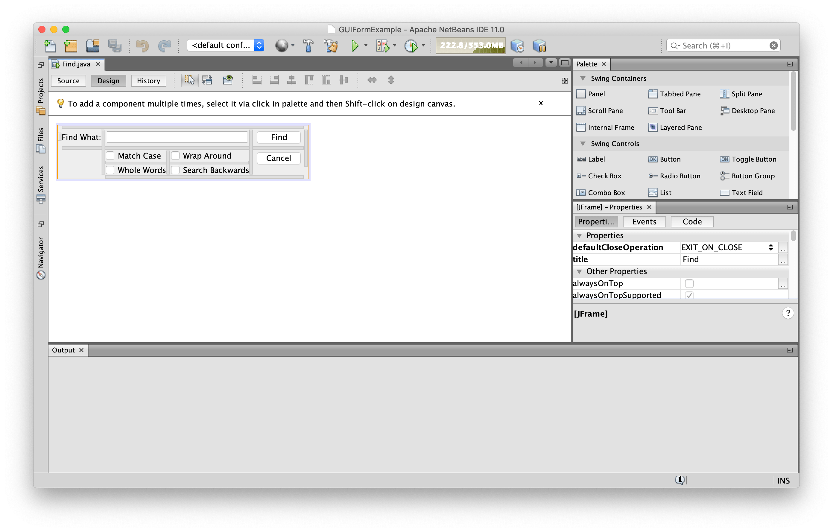Click the memory usage heap bar

coord(470,46)
